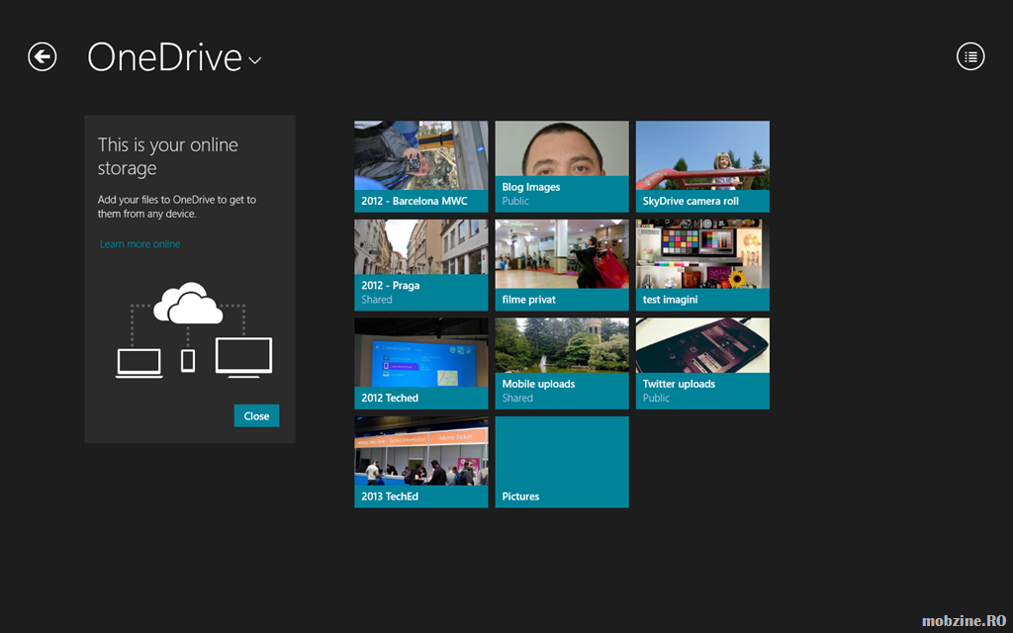This screenshot has width=1013, height=633.
Task: Click 'Add your files to OneDrive' description text
Action: [x=177, y=207]
